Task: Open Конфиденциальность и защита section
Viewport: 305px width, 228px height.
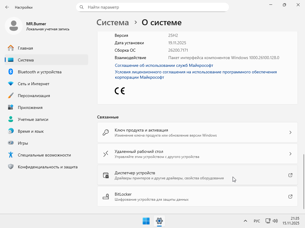Action: point(47,167)
